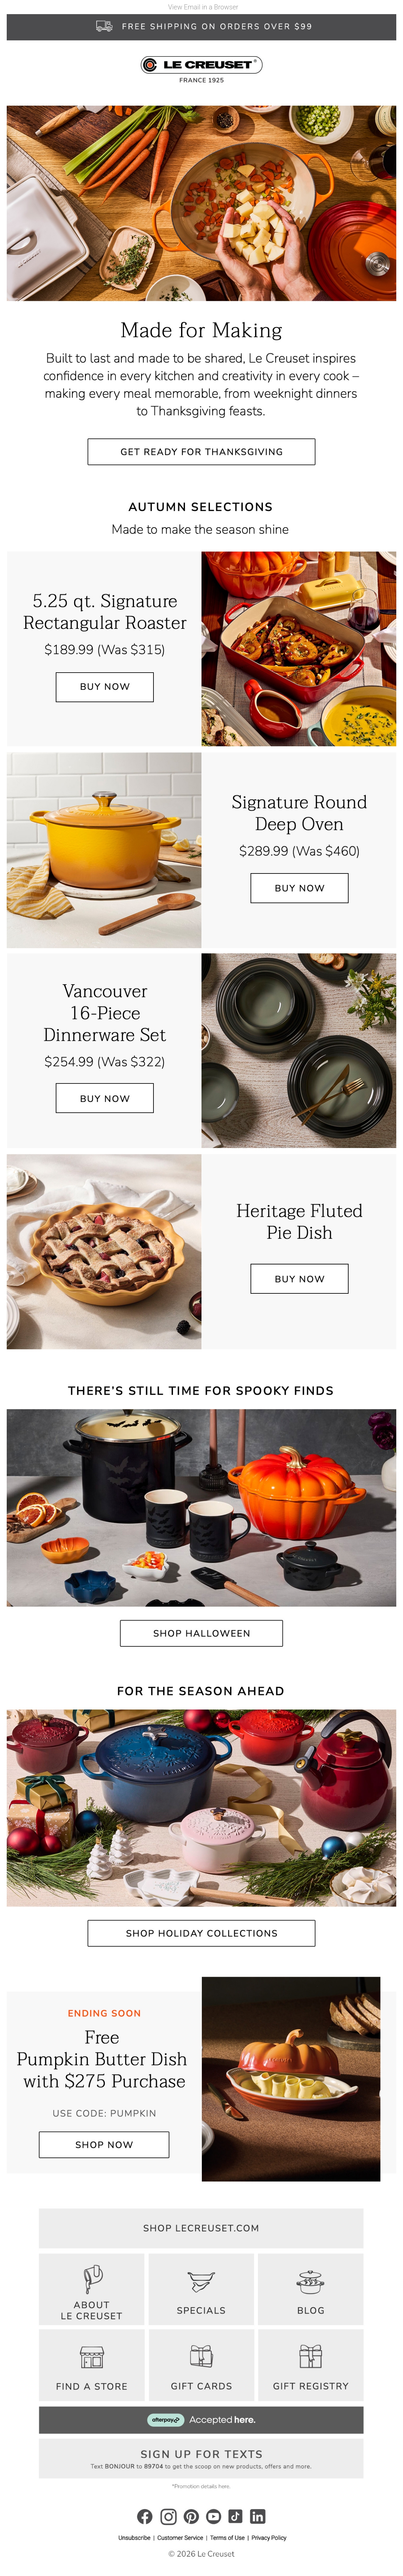Click Shop Halloween button
The image size is (403, 2576).
201,1633
